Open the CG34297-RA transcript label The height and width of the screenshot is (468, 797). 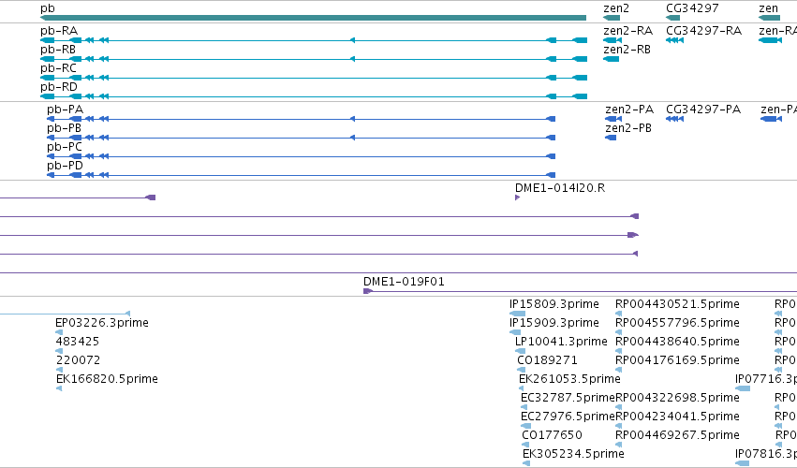pyautogui.click(x=703, y=31)
